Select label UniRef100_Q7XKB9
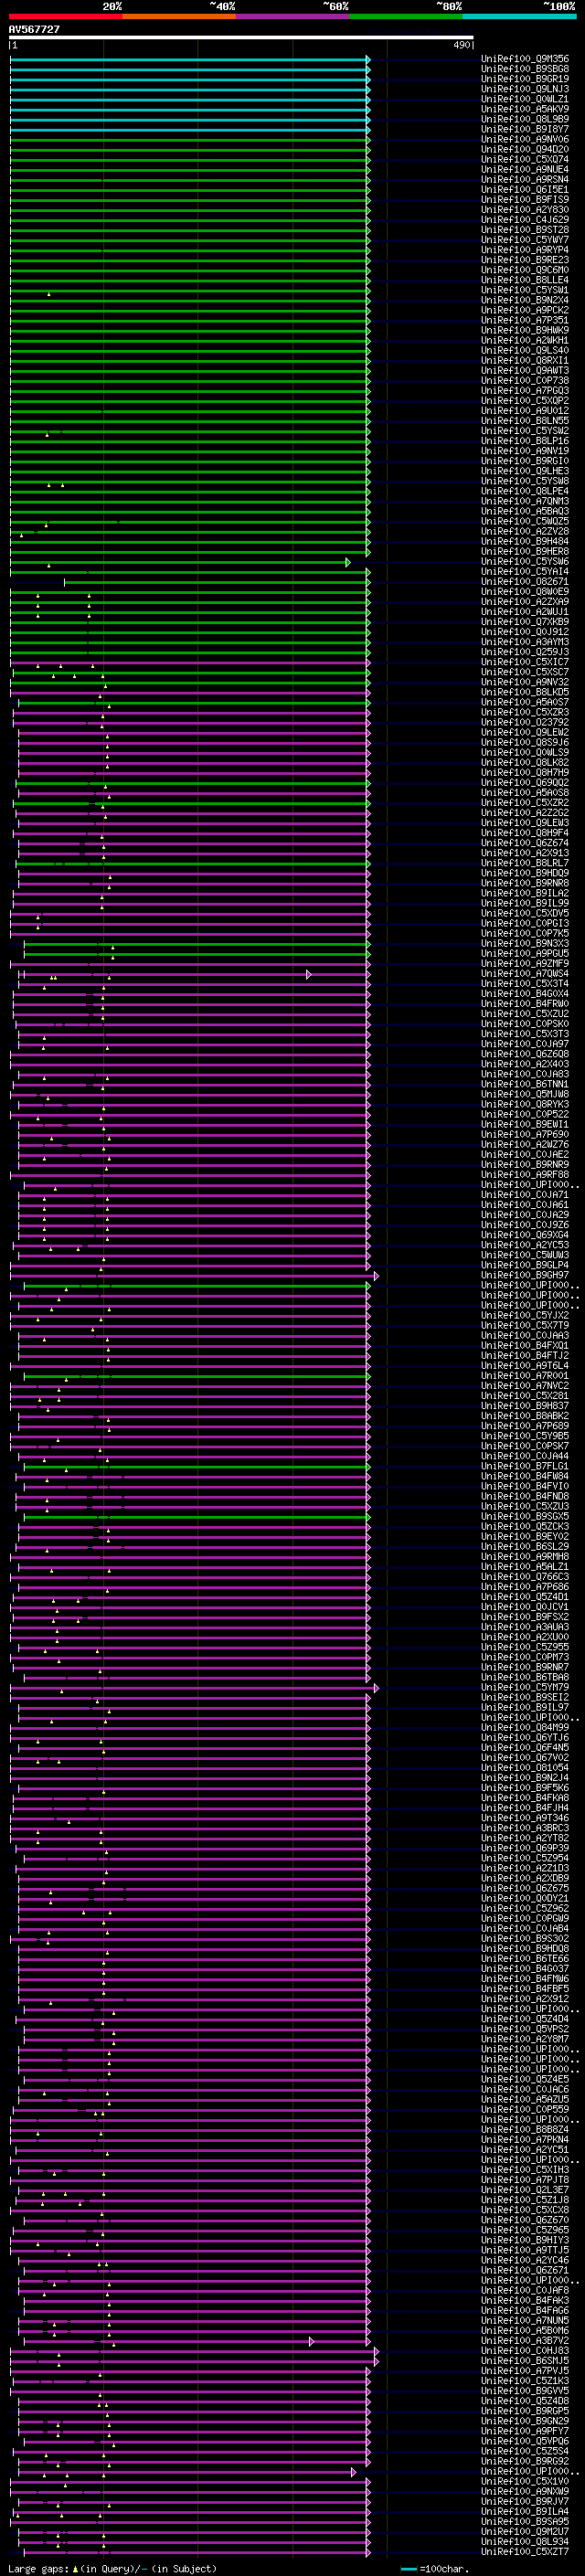 pyautogui.click(x=525, y=621)
